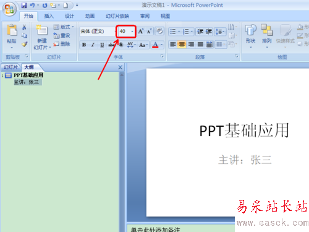
Task: Toggle strikethrough formatting
Action: tap(111, 45)
